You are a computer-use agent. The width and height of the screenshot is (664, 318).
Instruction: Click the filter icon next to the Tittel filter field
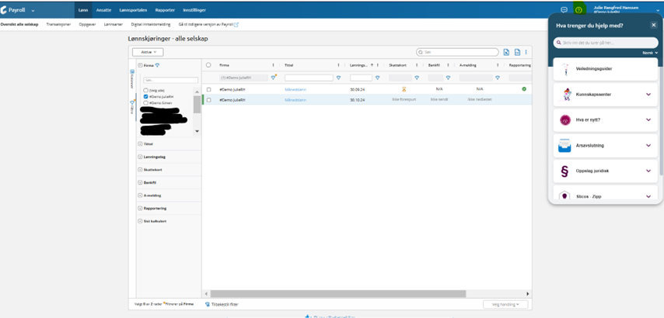coord(338,78)
